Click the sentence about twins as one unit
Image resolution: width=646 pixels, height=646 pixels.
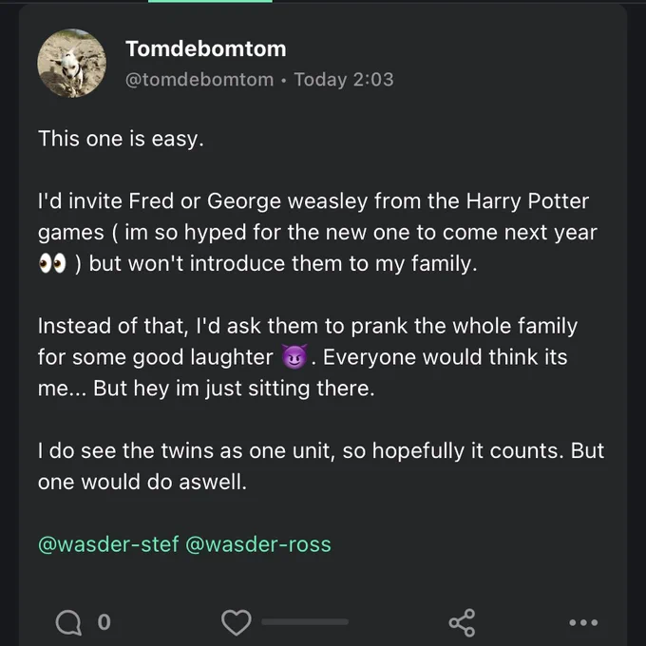pos(321,465)
